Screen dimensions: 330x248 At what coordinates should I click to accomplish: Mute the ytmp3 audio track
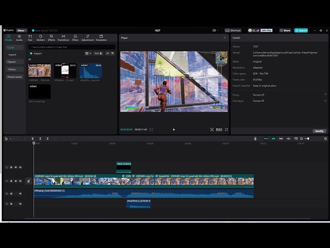point(20,204)
